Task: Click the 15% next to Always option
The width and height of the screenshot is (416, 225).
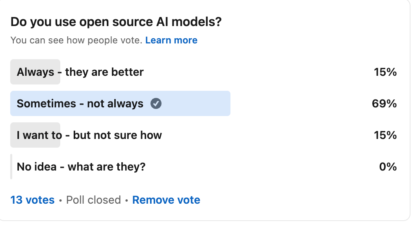Action: click(x=385, y=72)
